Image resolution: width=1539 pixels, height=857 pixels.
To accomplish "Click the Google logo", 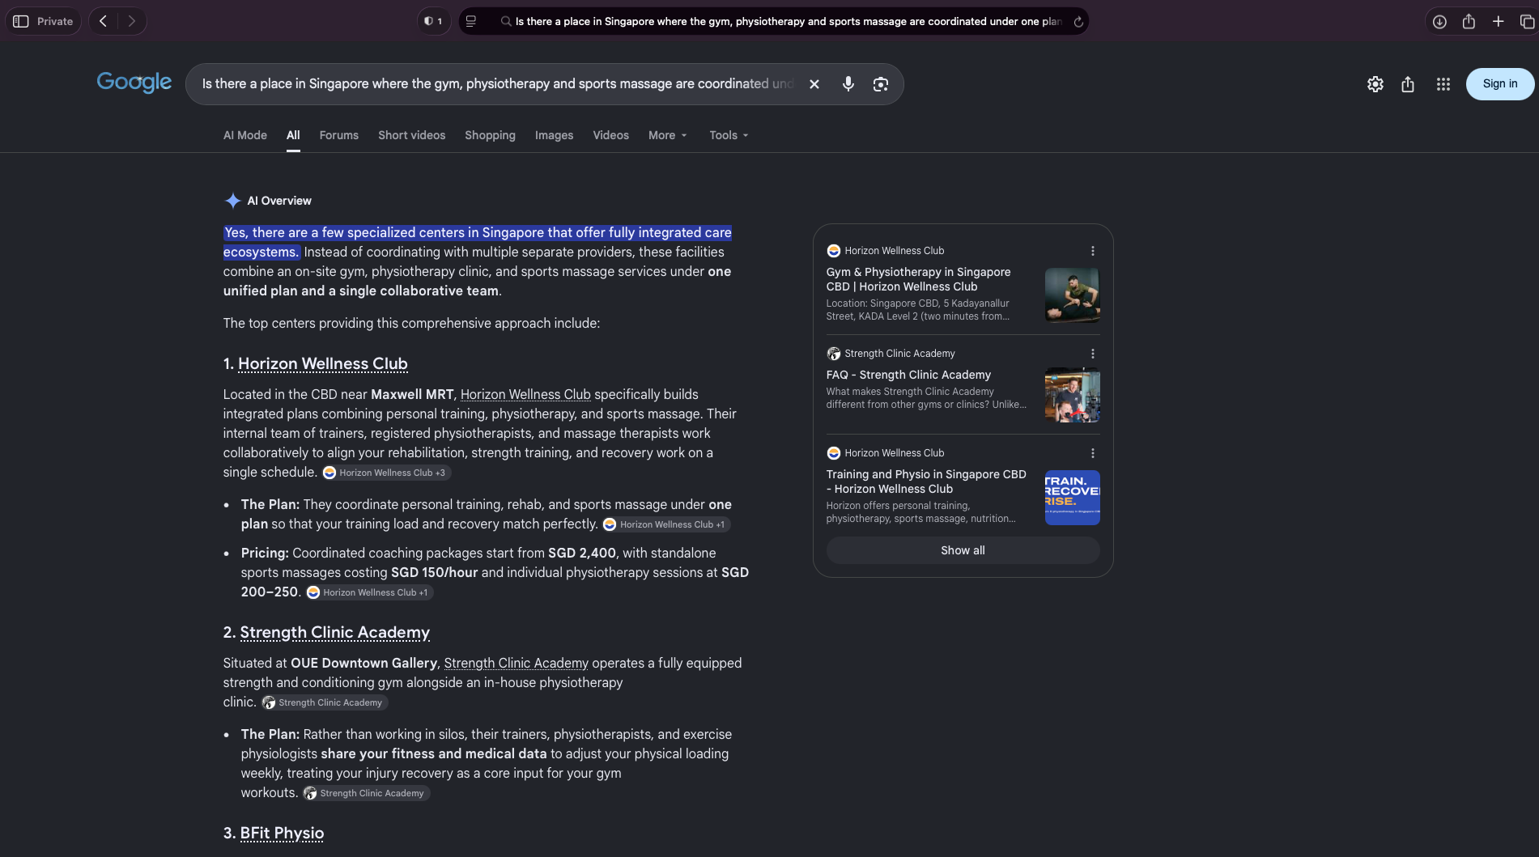I will tap(134, 83).
